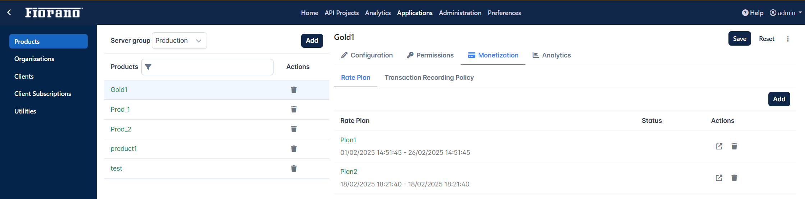The image size is (805, 199).
Task: Open Clients in the sidebar
Action: click(x=24, y=77)
